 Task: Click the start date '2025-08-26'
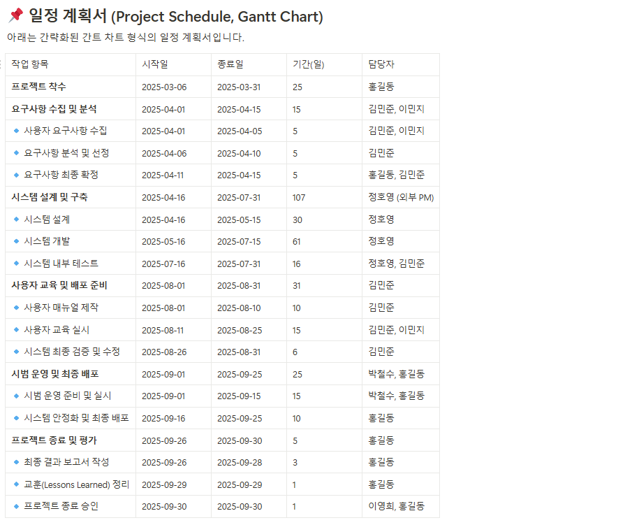click(164, 352)
